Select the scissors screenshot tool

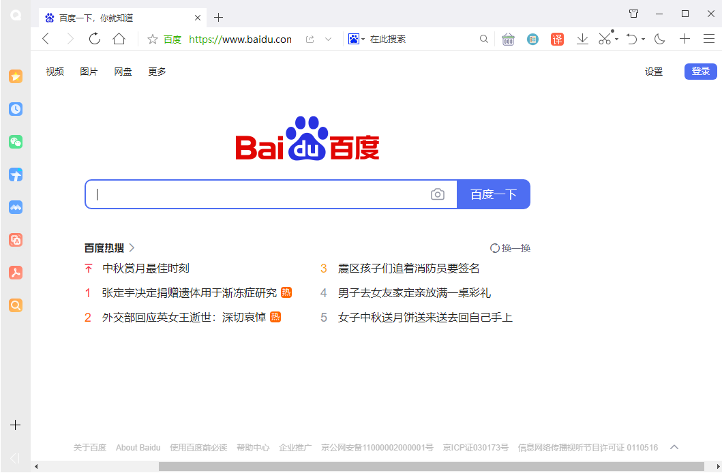605,38
